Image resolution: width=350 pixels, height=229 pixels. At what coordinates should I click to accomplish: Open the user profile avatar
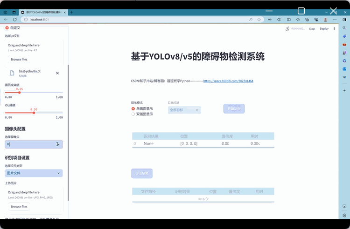pyautogui.click(x=325, y=20)
